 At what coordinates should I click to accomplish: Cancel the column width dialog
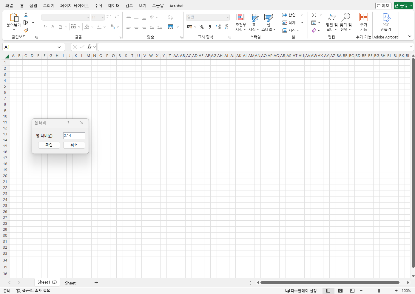(74, 145)
